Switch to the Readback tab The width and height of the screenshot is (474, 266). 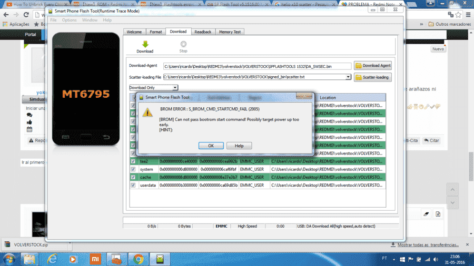pos(203,32)
